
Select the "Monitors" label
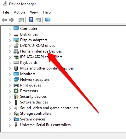pyautogui.click(x=28, y=74)
